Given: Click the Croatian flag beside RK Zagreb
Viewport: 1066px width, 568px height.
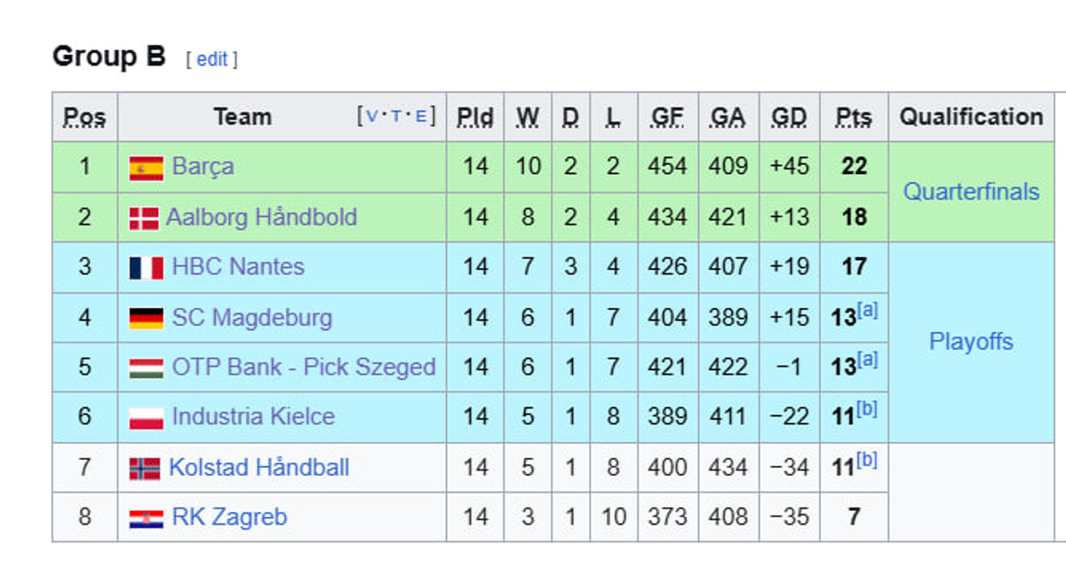Looking at the screenshot, I should [x=147, y=517].
